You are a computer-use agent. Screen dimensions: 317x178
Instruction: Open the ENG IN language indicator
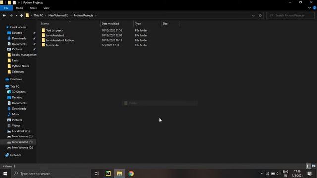(285, 174)
